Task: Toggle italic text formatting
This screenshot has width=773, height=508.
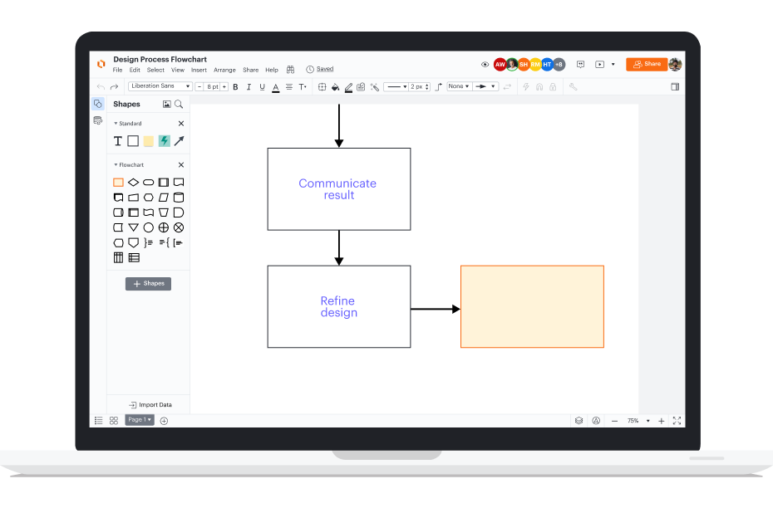Action: [x=249, y=87]
